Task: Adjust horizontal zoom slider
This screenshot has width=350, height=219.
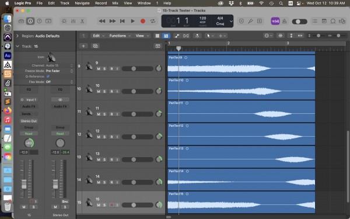Action: pyautogui.click(x=338, y=36)
